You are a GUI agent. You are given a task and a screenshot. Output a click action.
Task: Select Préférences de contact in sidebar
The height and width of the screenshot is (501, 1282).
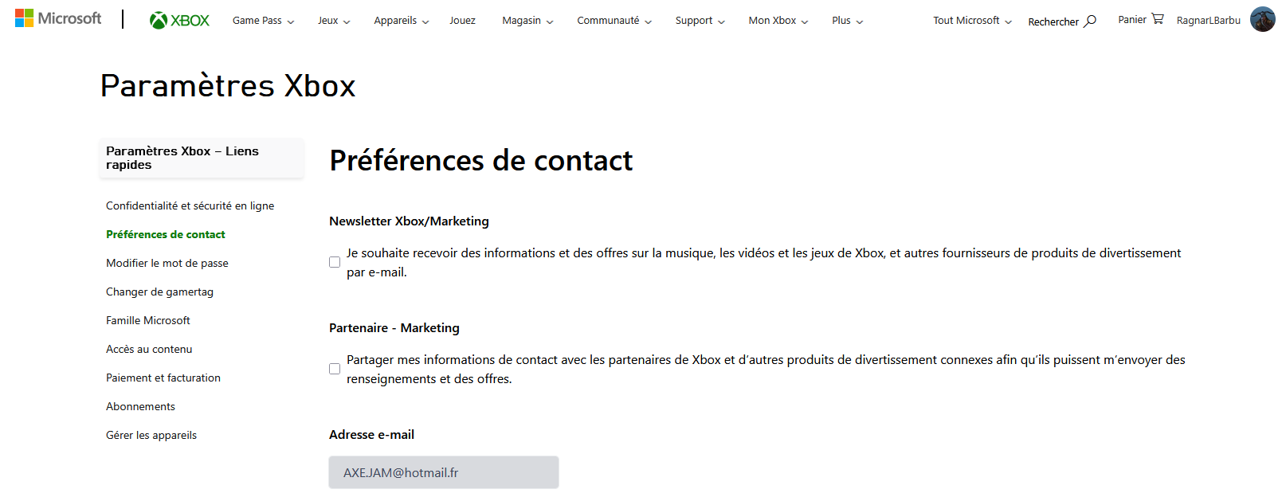166,234
